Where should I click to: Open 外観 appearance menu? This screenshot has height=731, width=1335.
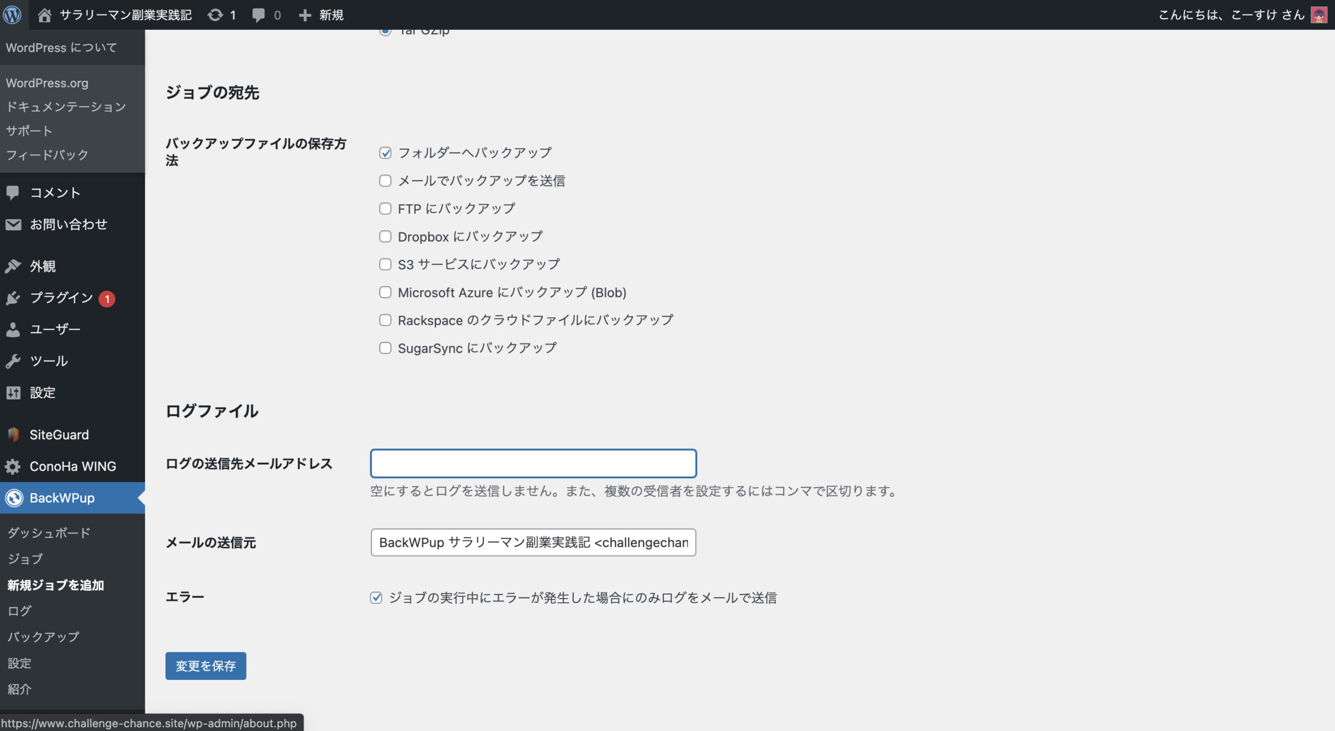click(x=43, y=266)
